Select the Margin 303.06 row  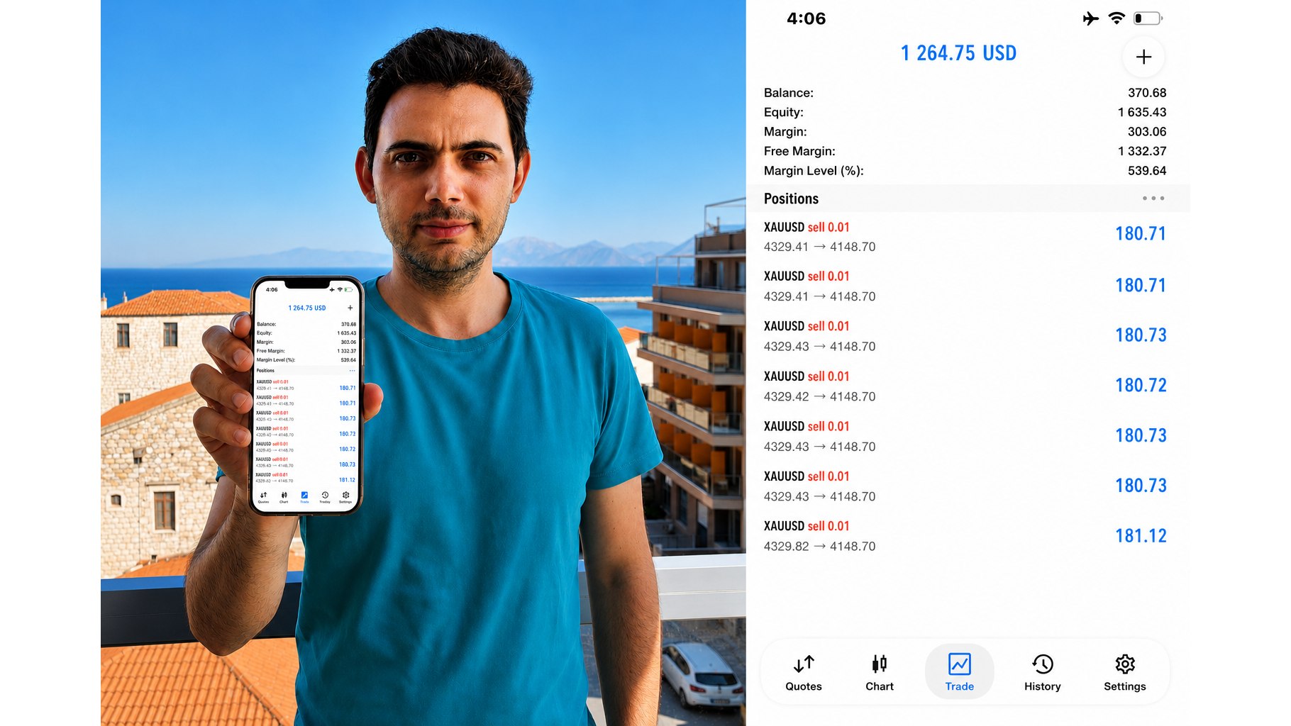965,132
